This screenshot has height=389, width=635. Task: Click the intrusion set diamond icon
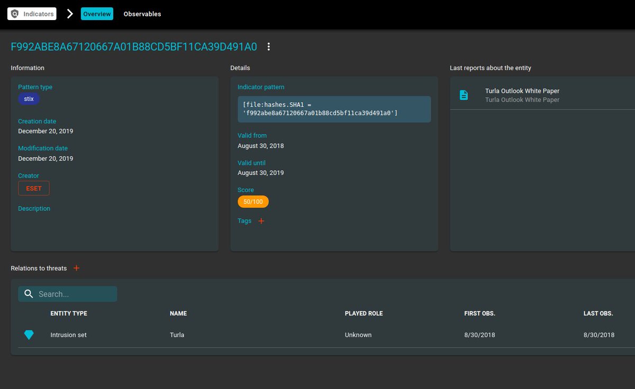[x=29, y=335]
